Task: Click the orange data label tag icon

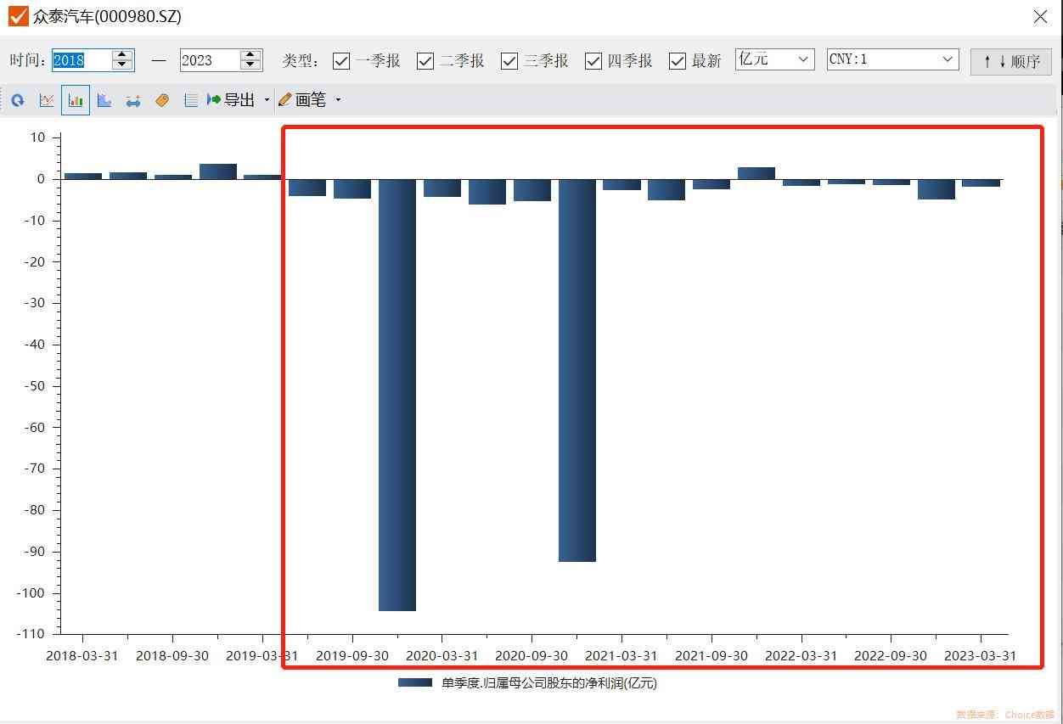Action: [x=162, y=100]
